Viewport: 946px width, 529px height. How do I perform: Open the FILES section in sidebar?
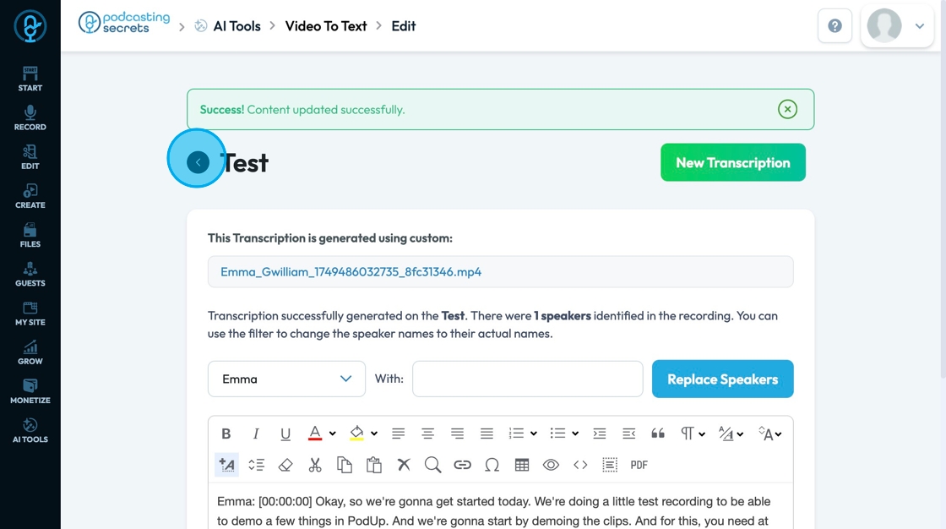[30, 236]
